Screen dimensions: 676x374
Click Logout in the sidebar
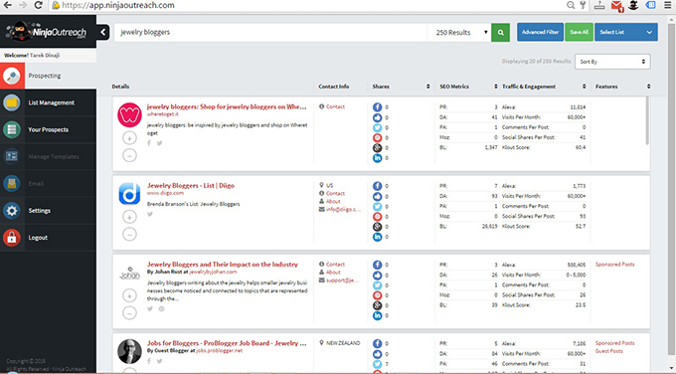click(49, 238)
